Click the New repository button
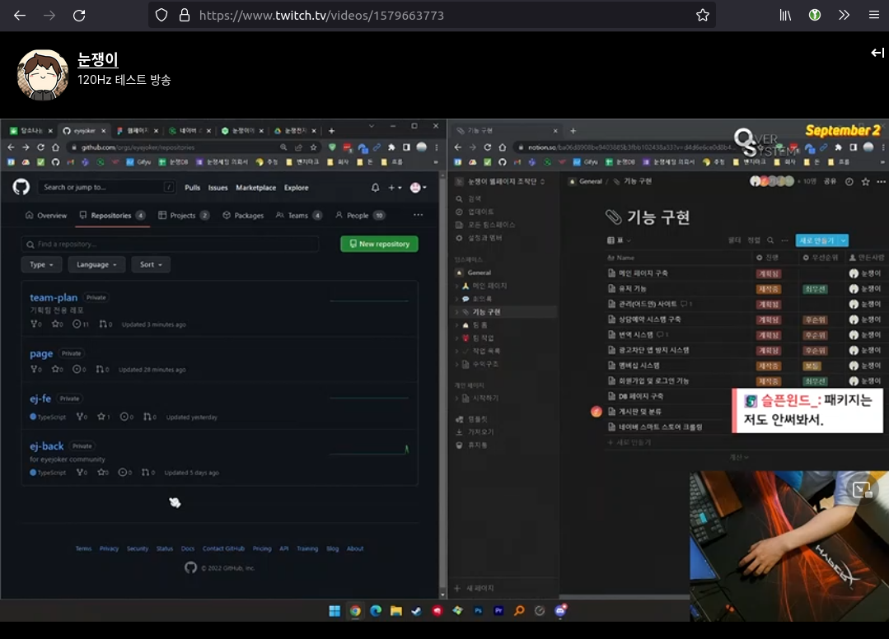The height and width of the screenshot is (639, 889). click(379, 244)
